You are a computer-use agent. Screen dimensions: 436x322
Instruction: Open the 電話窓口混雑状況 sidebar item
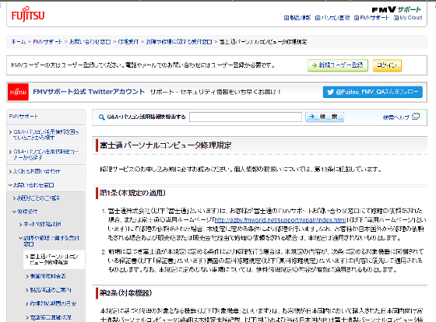coord(51,317)
